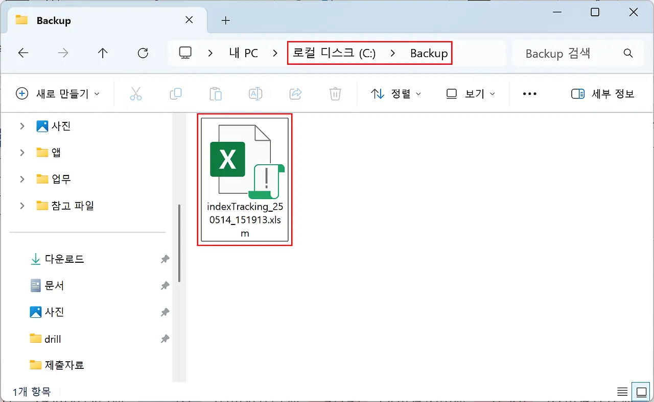654x402 pixels.
Task: Expand the 사진 sidebar folder
Action: [x=22, y=126]
